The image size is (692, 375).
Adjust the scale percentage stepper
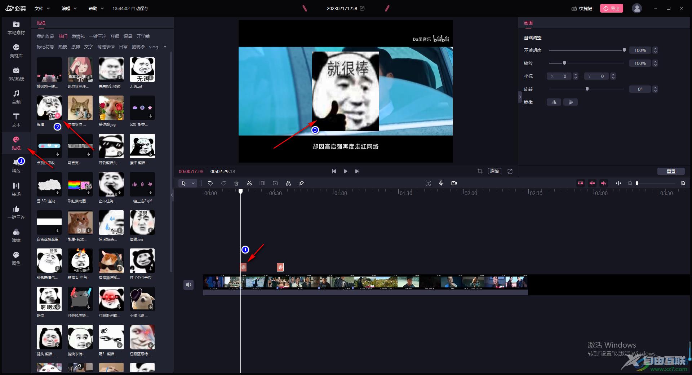point(655,63)
